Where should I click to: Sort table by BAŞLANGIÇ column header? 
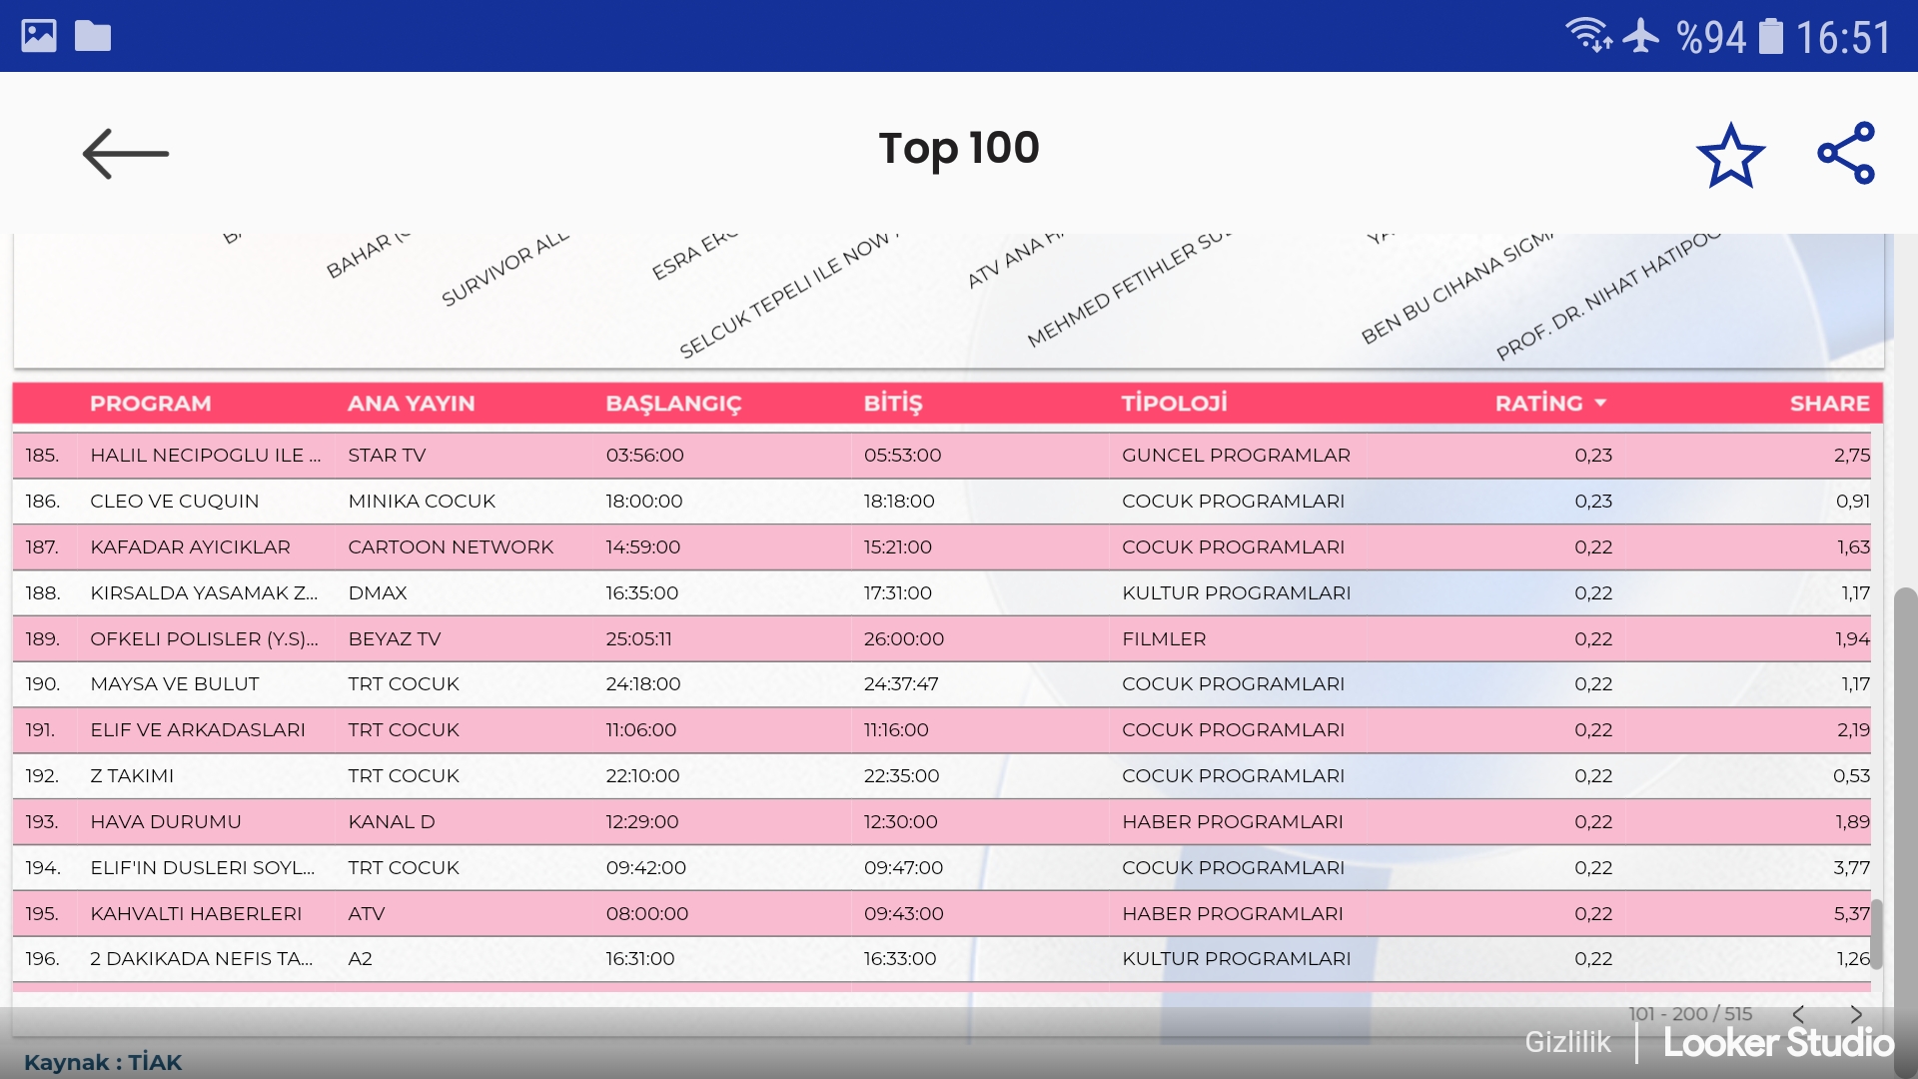(673, 403)
